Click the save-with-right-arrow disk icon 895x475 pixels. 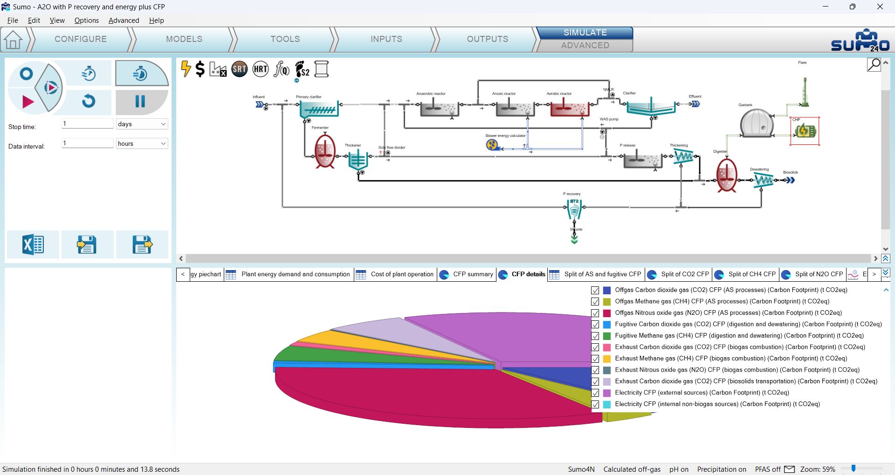[142, 244]
